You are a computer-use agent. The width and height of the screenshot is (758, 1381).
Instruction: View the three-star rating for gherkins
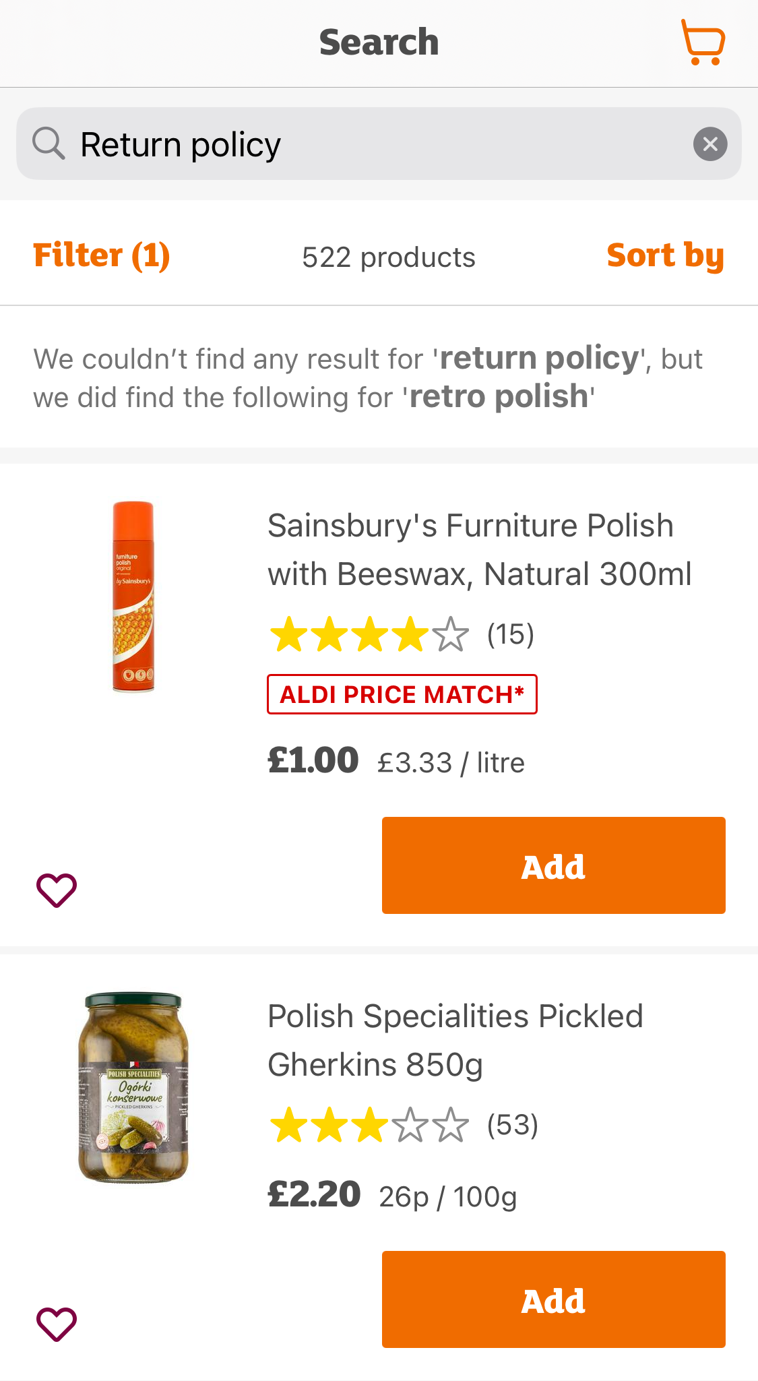point(369,1125)
